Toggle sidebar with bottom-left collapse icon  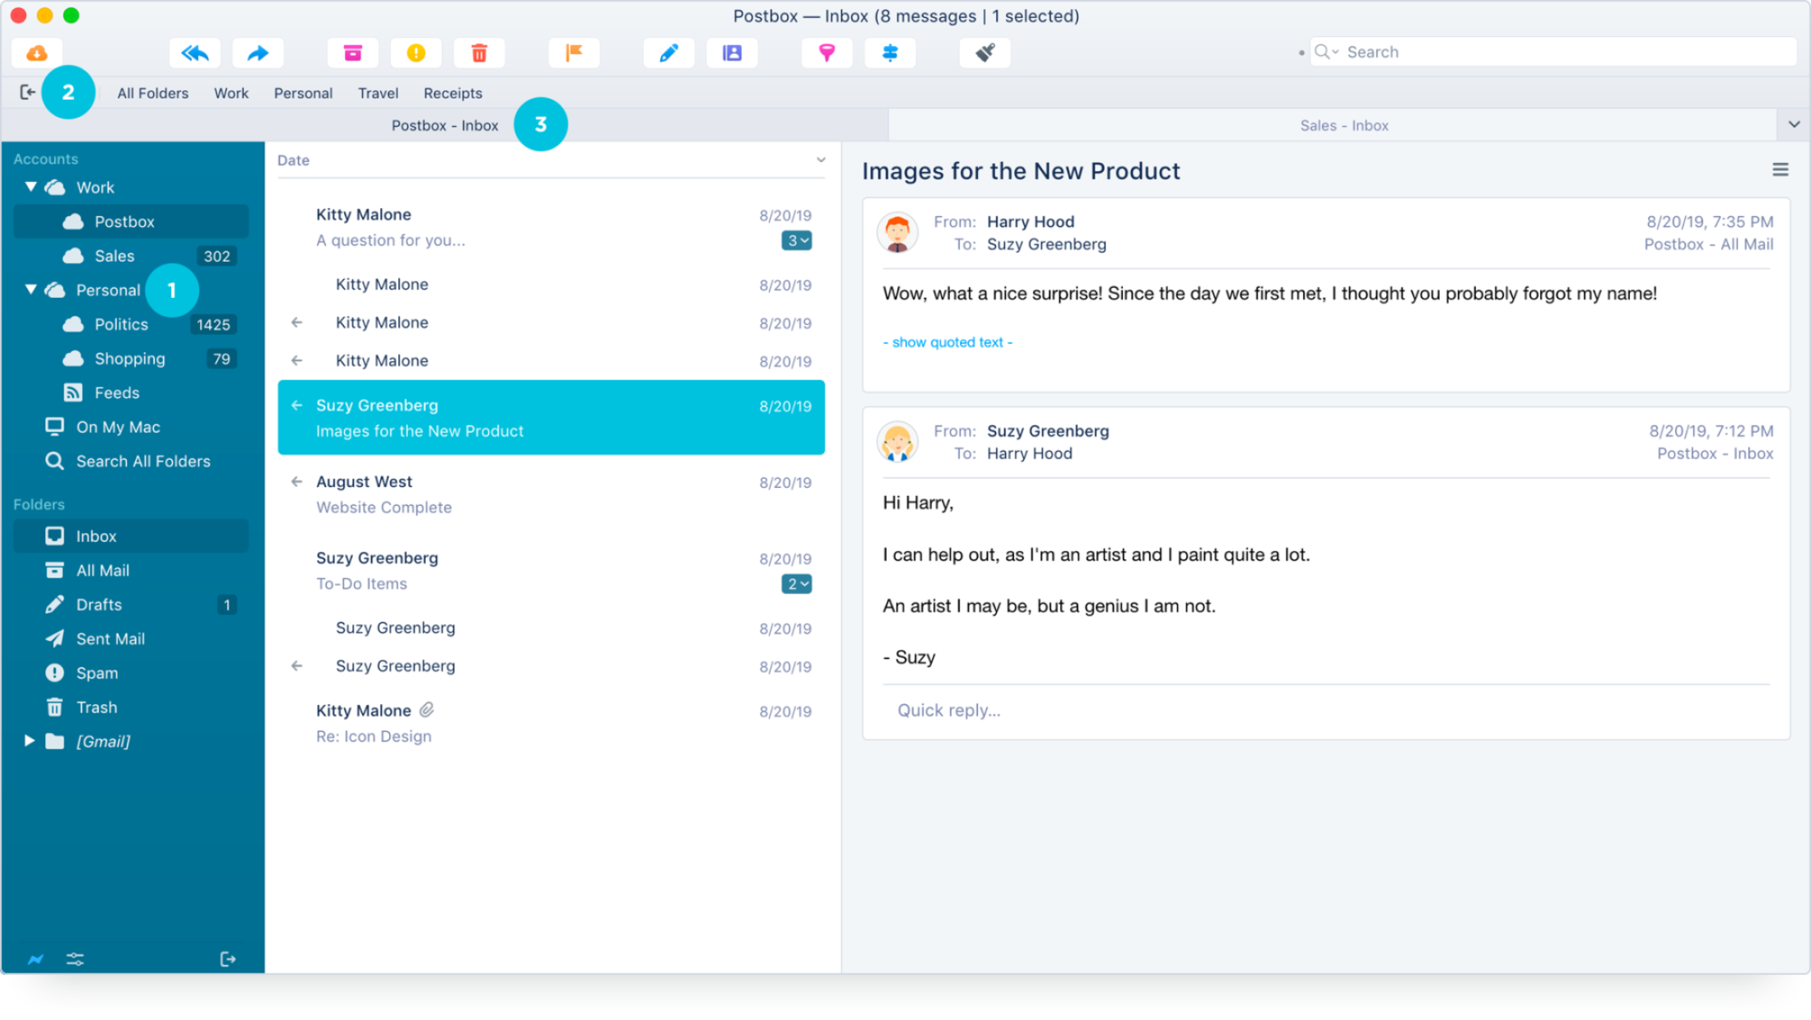[x=228, y=959]
